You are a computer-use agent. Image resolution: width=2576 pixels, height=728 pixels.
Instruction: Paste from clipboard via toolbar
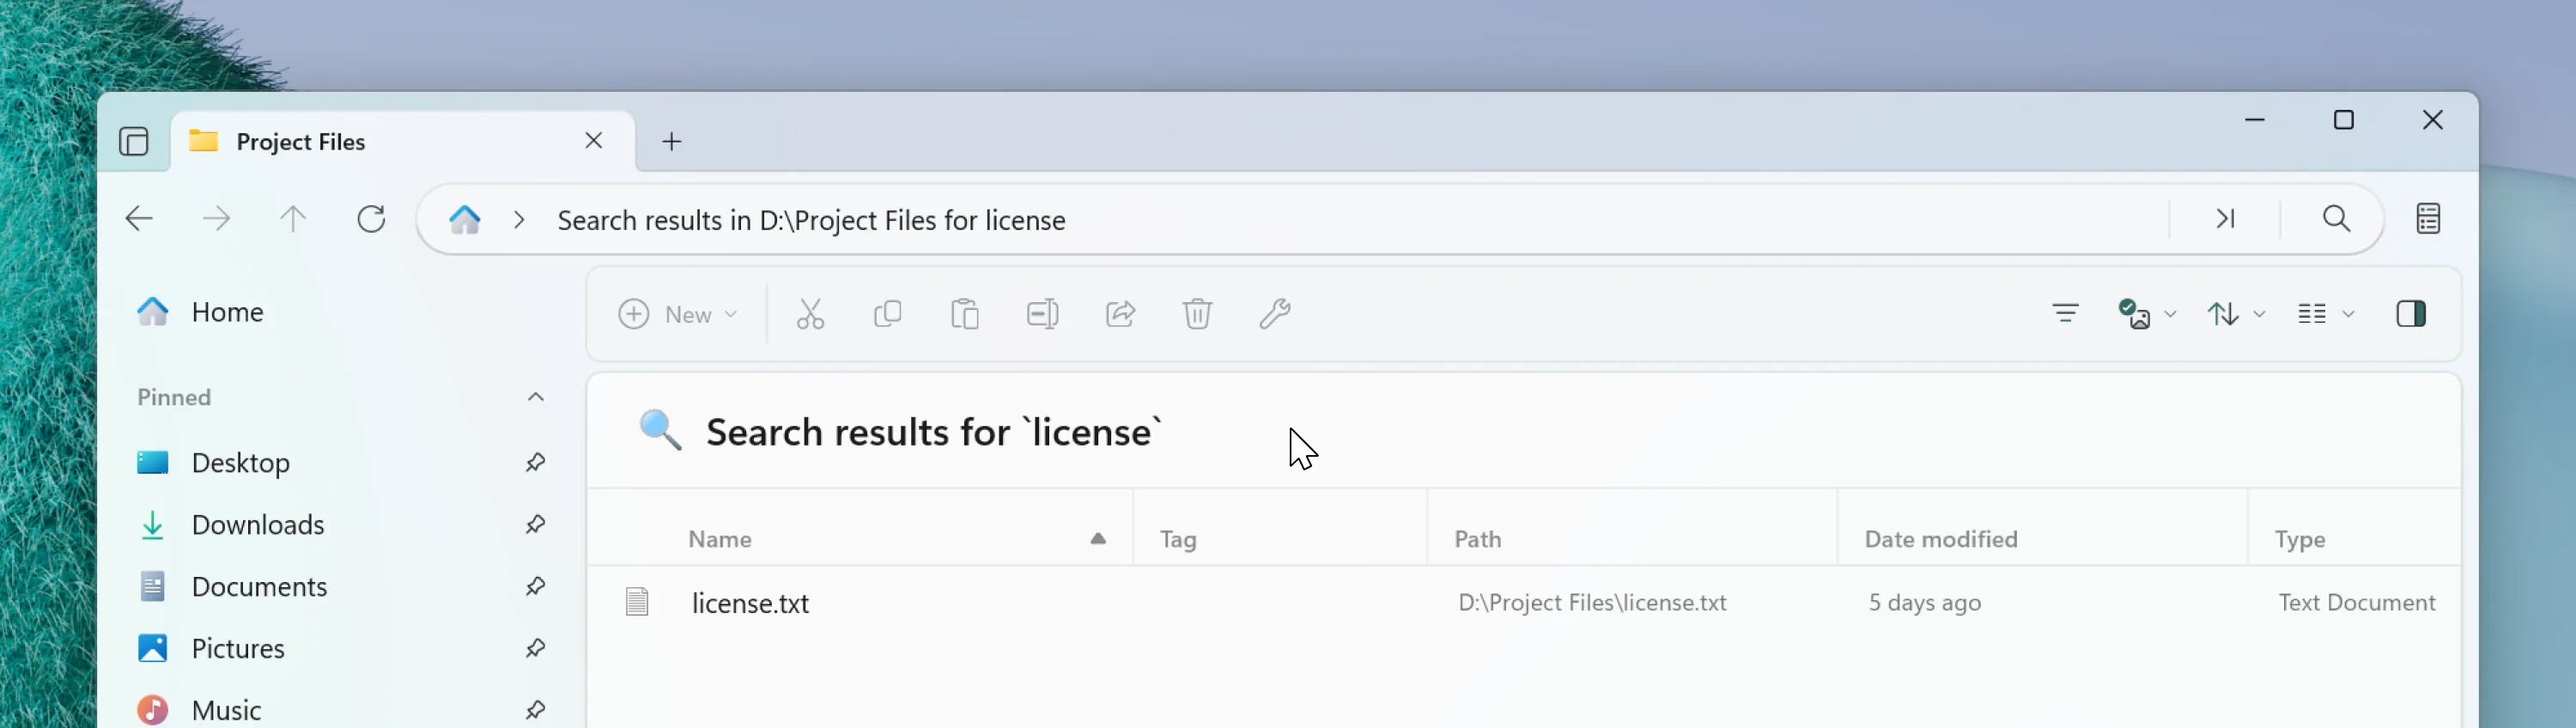coord(964,313)
